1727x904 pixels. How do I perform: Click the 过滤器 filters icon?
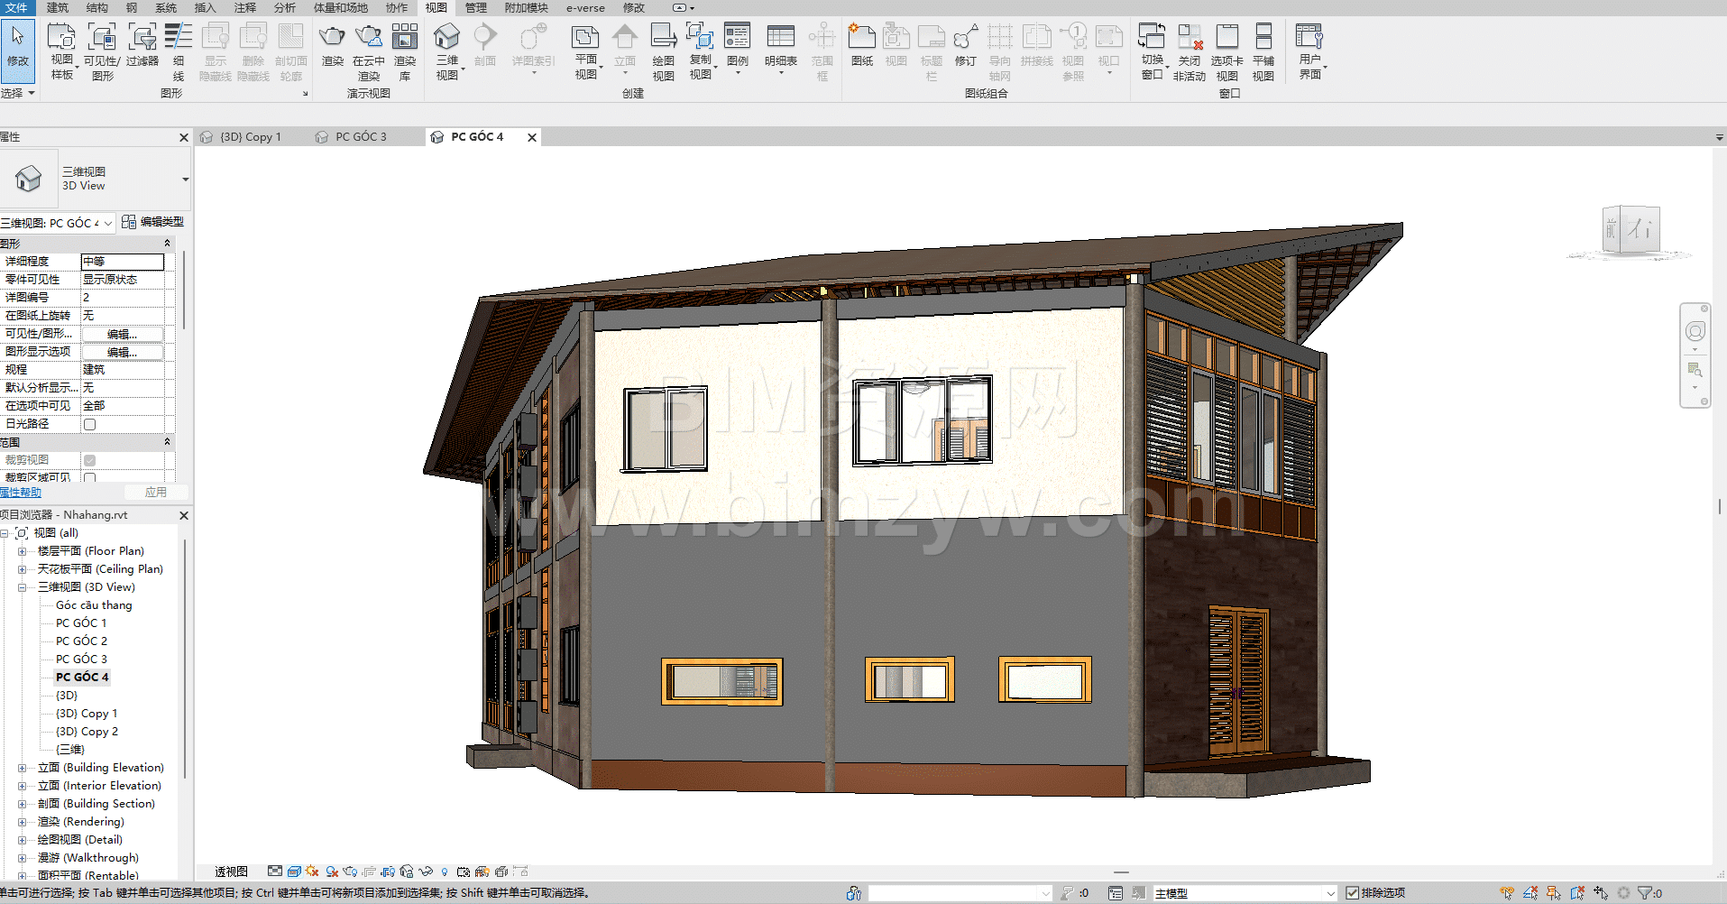click(x=142, y=45)
